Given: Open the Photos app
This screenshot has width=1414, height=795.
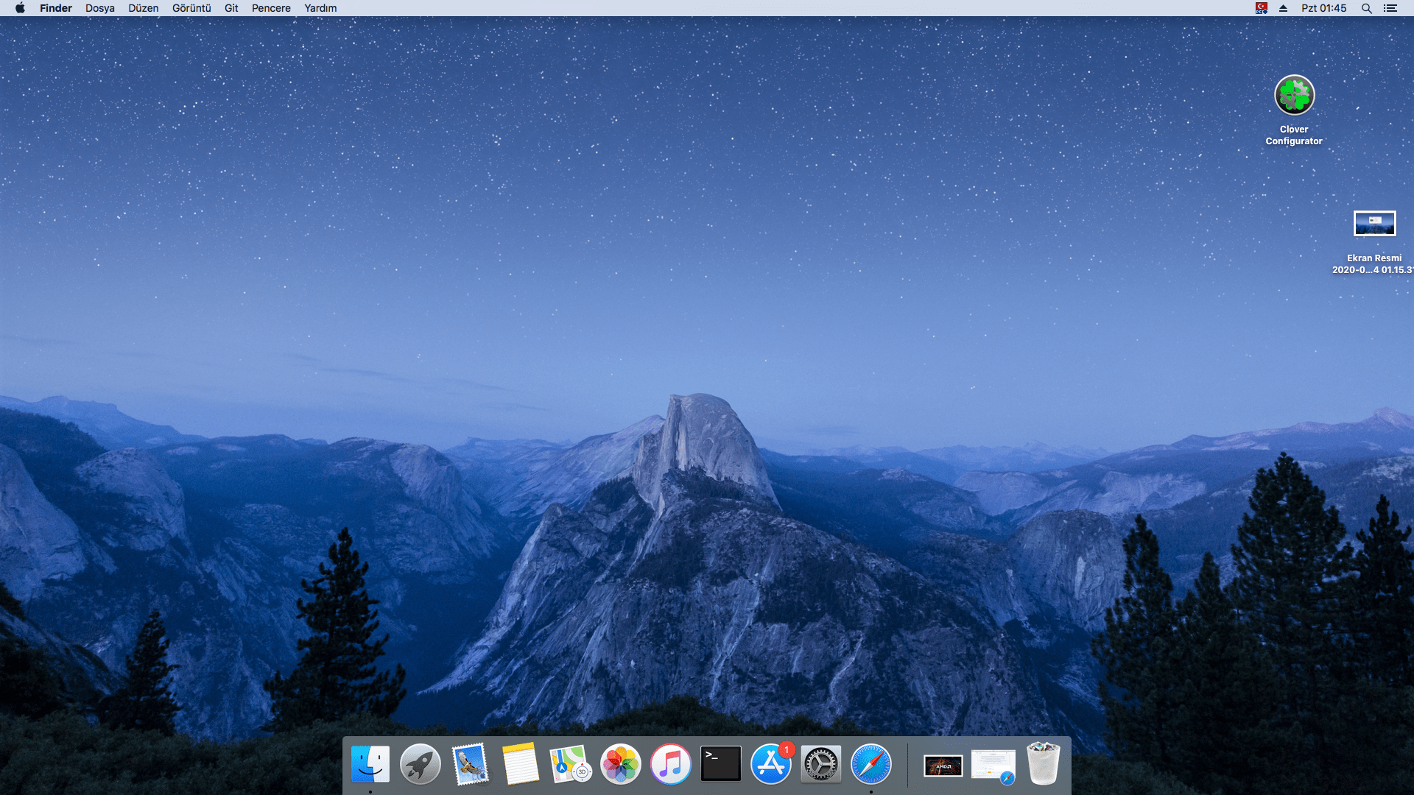Looking at the screenshot, I should point(620,764).
